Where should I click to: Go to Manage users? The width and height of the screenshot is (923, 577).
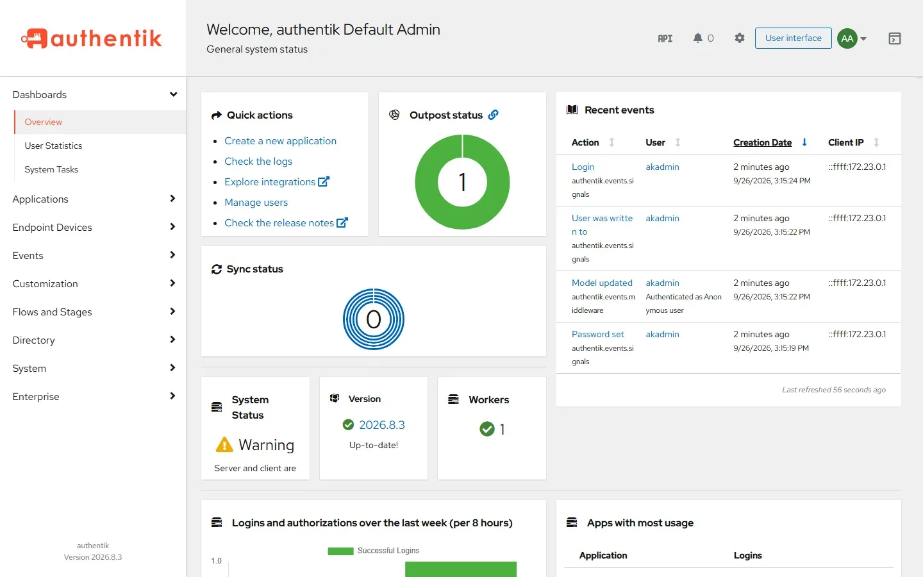coord(256,202)
